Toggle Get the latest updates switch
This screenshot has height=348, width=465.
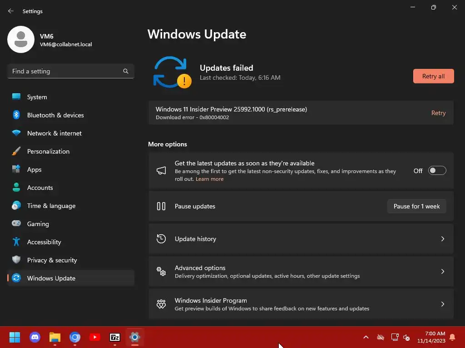point(437,170)
